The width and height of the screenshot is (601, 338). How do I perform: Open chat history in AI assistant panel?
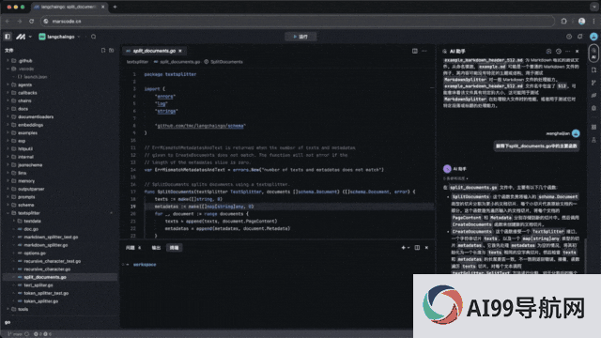click(559, 52)
